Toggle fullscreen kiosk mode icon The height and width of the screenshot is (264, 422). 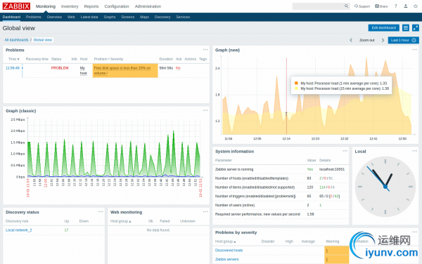tap(416, 27)
